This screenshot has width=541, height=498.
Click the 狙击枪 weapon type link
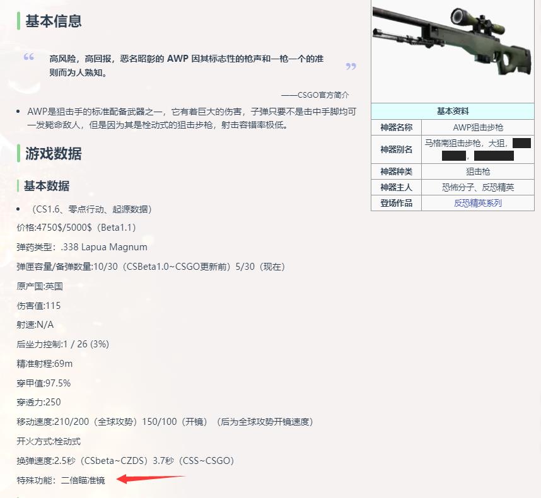(477, 171)
